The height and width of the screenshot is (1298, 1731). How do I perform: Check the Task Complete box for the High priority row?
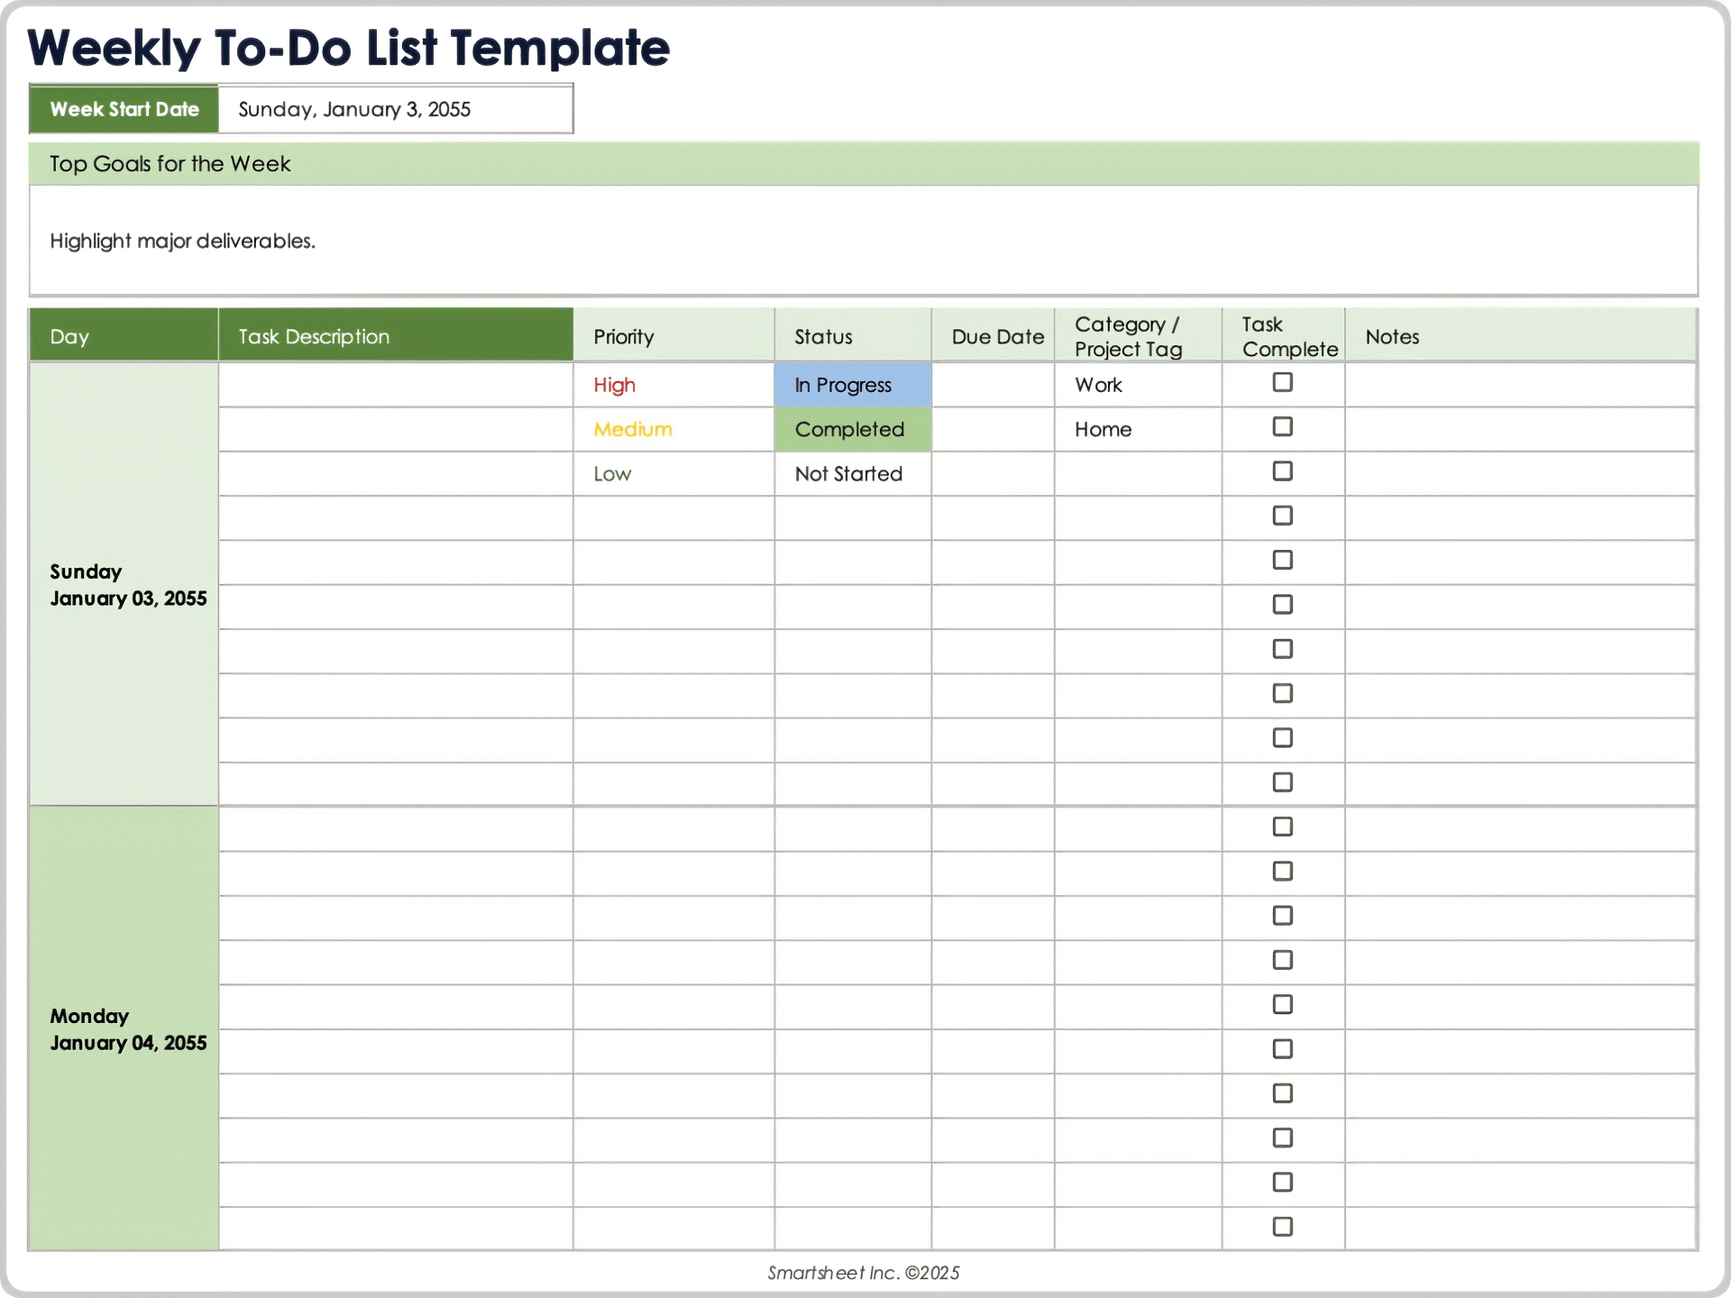point(1282,383)
